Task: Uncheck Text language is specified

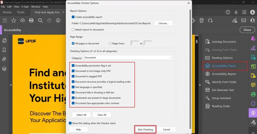Action: click(x=73, y=87)
